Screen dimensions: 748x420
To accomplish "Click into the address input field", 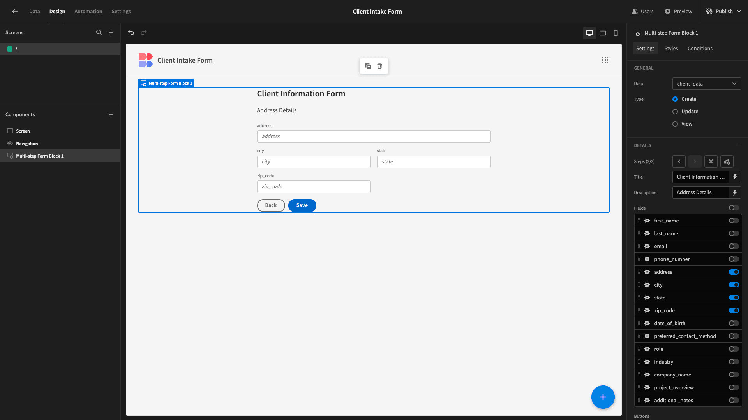I will click(x=374, y=136).
